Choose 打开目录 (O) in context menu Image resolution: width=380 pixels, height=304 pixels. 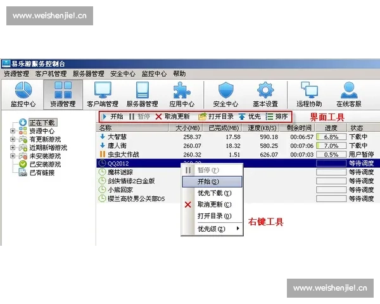coord(212,216)
